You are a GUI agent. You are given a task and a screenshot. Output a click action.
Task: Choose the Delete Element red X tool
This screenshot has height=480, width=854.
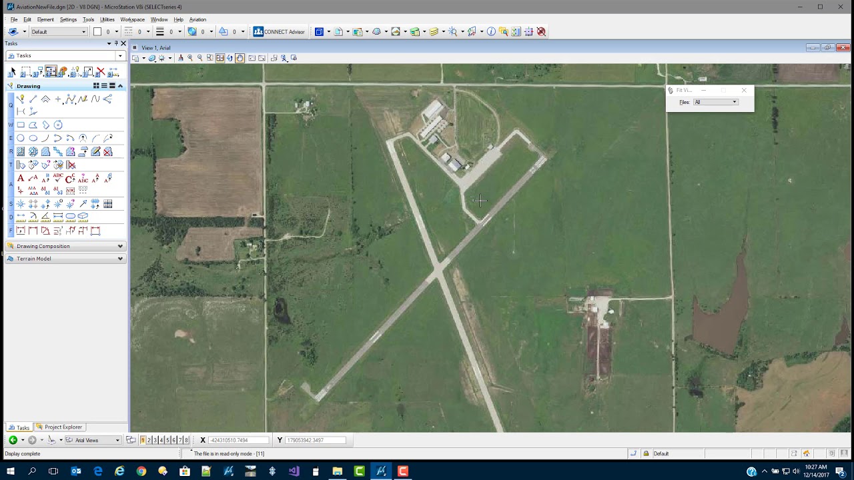coord(101,71)
